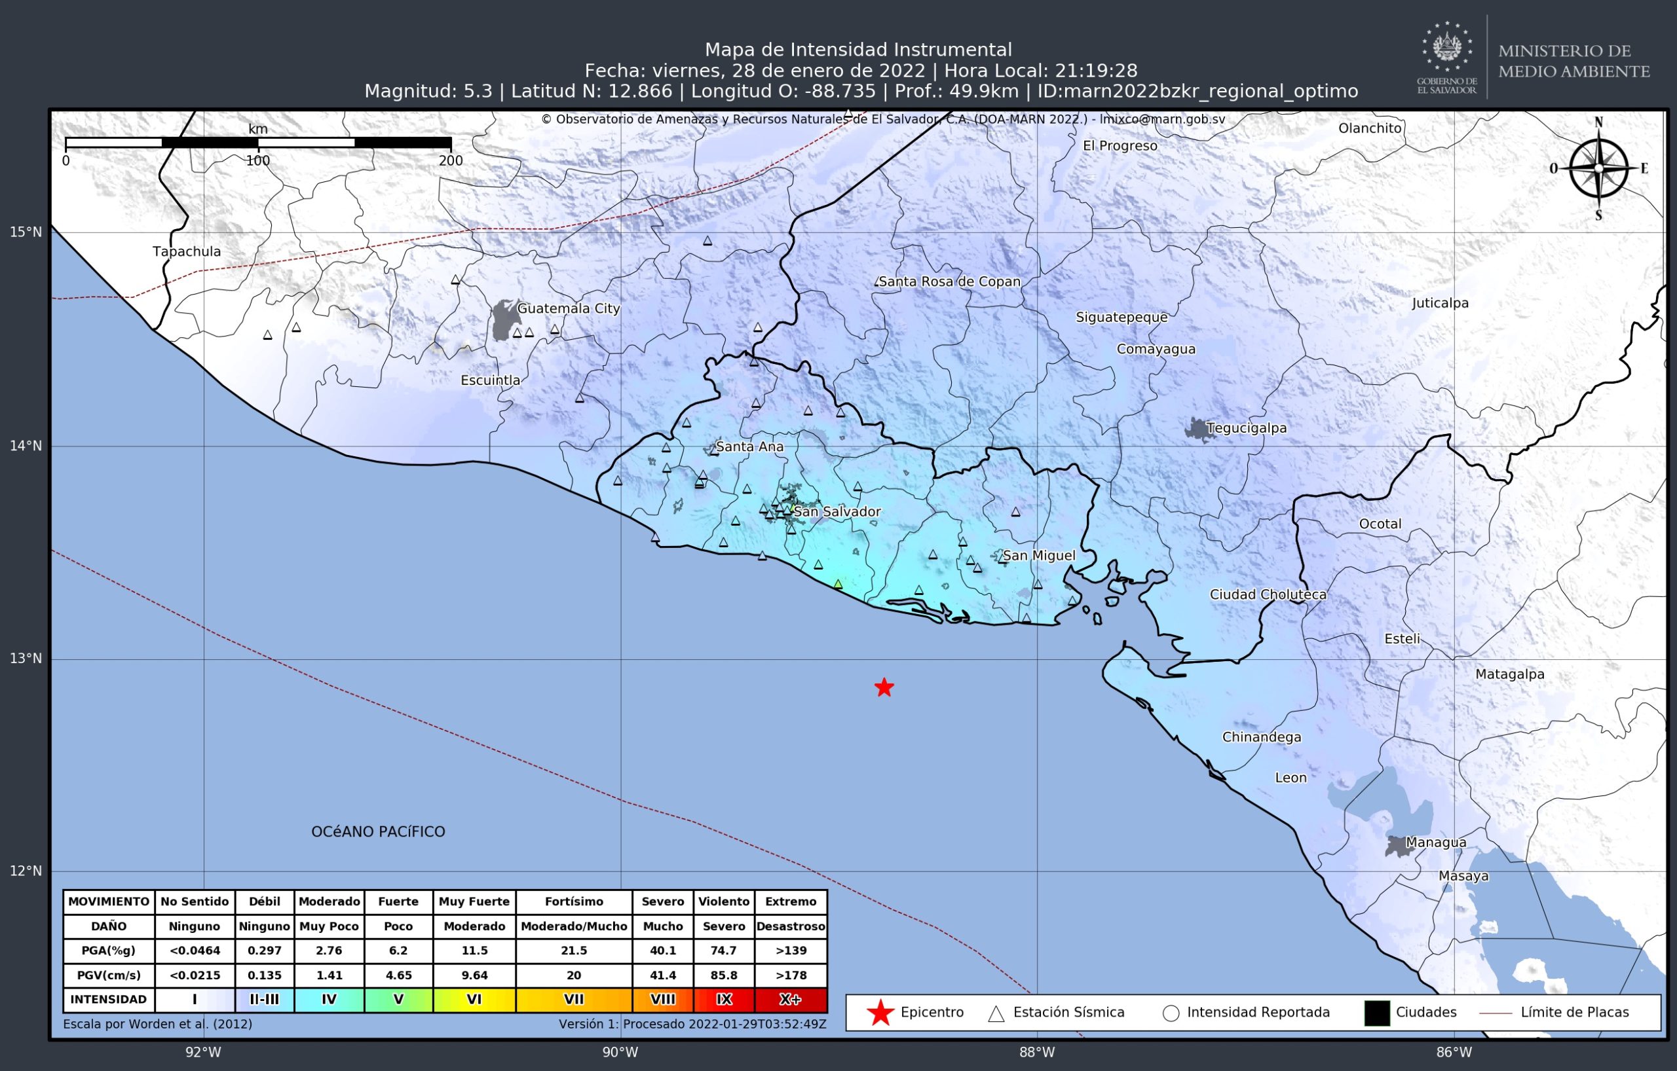Click the Masaya label
1677x1071 pixels.
(x=1464, y=876)
